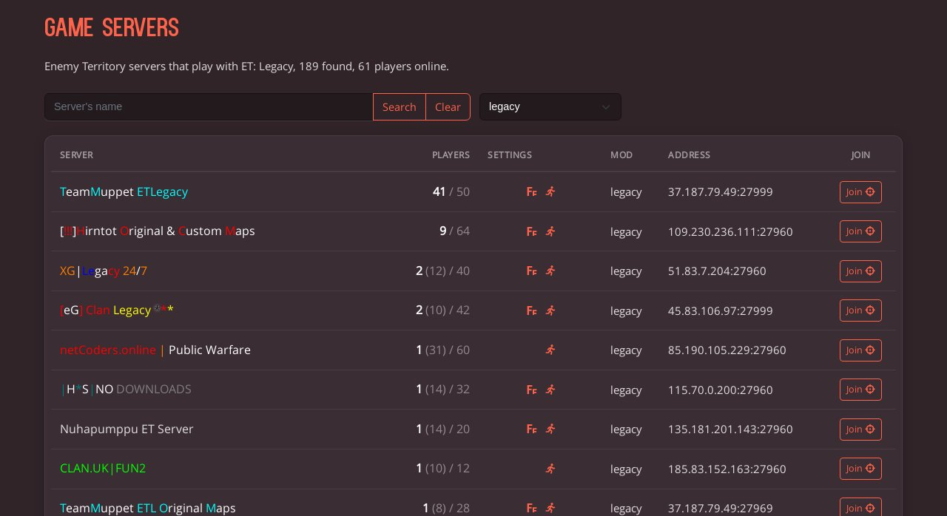Click friendly fire icon in TeamMuppet ETL Original Maps row
The height and width of the screenshot is (516, 947).
point(531,508)
